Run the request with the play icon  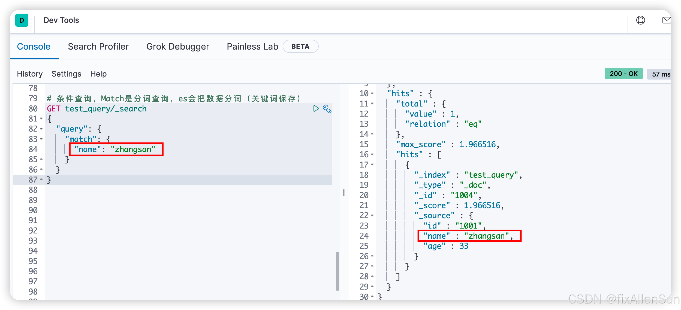(316, 109)
